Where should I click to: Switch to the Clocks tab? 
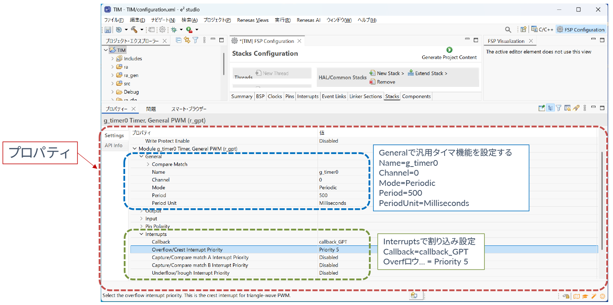pos(275,96)
